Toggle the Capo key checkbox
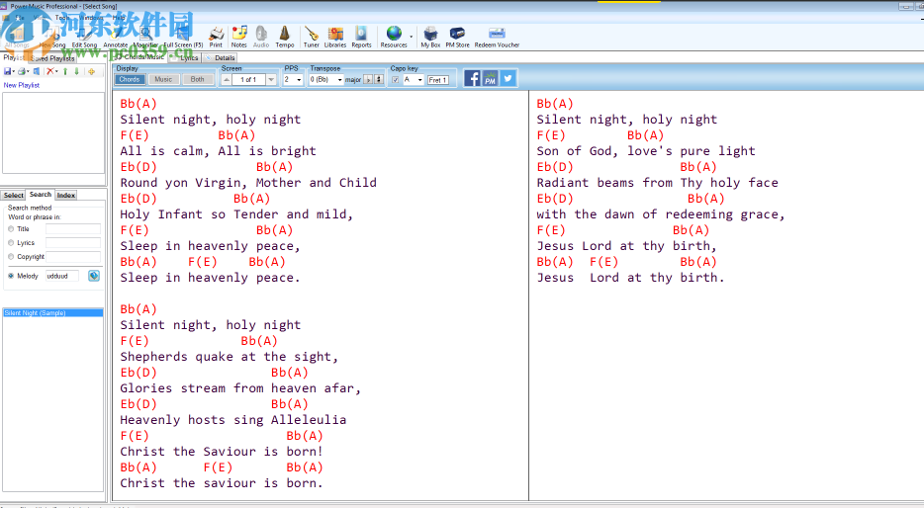Image resolution: width=924 pixels, height=508 pixels. click(396, 80)
